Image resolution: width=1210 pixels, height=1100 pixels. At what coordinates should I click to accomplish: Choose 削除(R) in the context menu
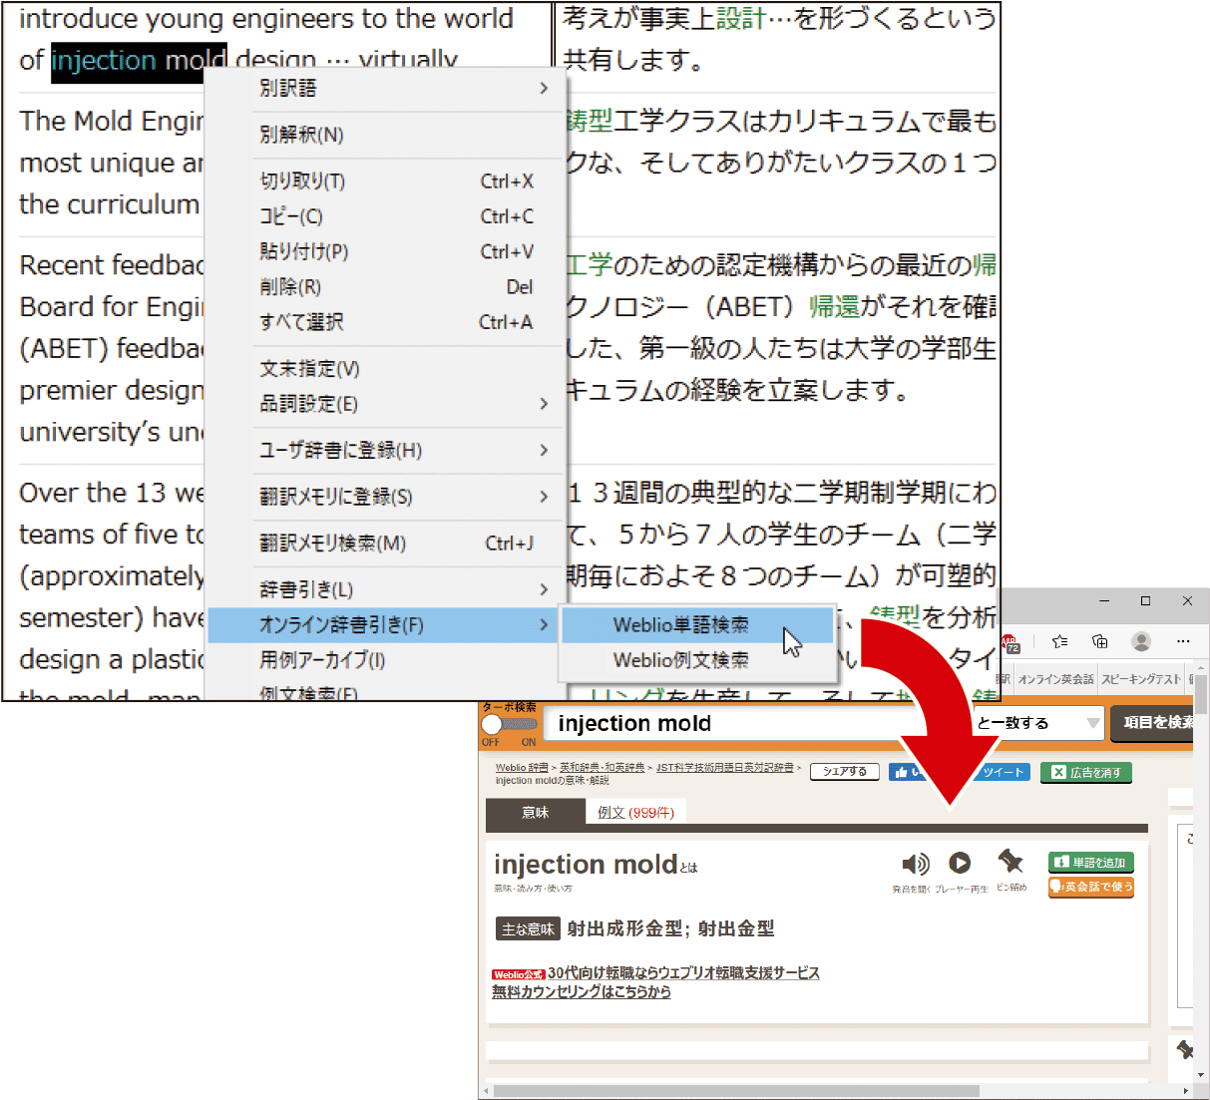tap(385, 286)
